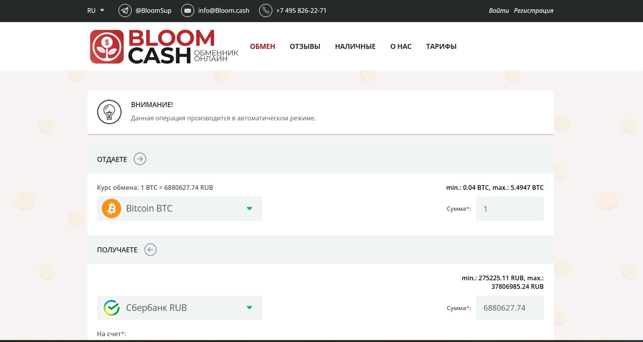Click the 37806985.24 RUB maximum text
This screenshot has width=643, height=342.
click(x=518, y=286)
